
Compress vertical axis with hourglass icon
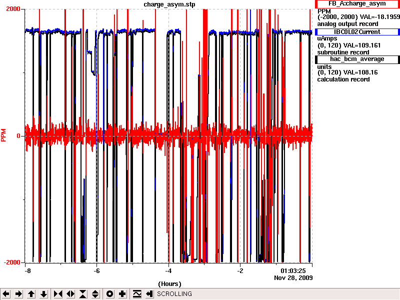pos(83,294)
